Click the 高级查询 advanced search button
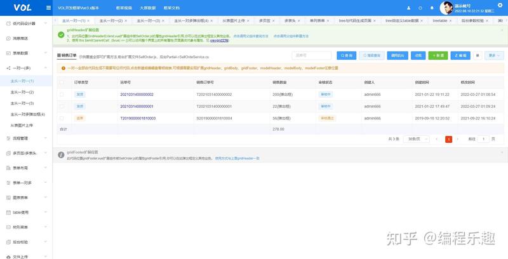Image resolution: width=508 pixels, height=259 pixels. coord(371,55)
